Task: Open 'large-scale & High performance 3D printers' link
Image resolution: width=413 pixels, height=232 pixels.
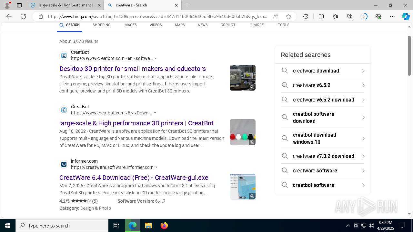Action: point(136,123)
